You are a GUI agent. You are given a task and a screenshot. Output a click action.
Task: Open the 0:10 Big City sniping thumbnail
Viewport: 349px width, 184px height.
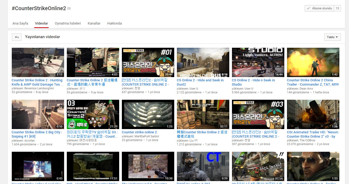point(38,114)
